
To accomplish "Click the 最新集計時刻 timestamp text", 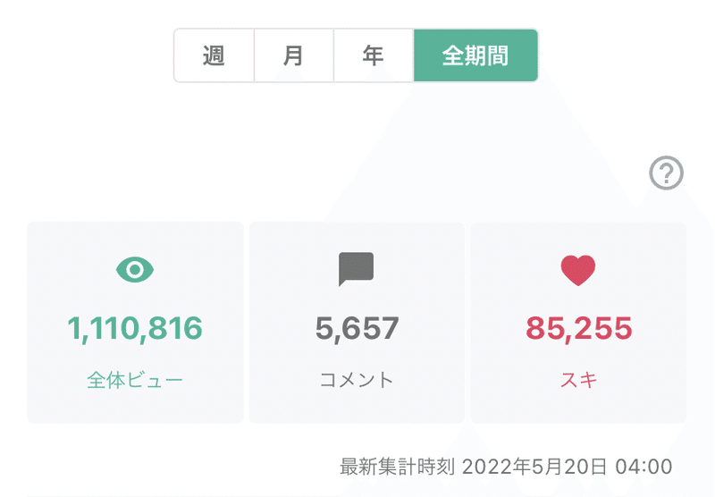I will click(x=397, y=467).
